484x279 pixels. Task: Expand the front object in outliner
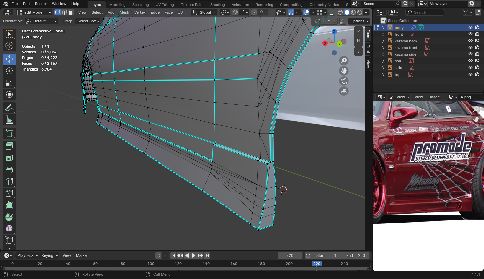(x=384, y=34)
